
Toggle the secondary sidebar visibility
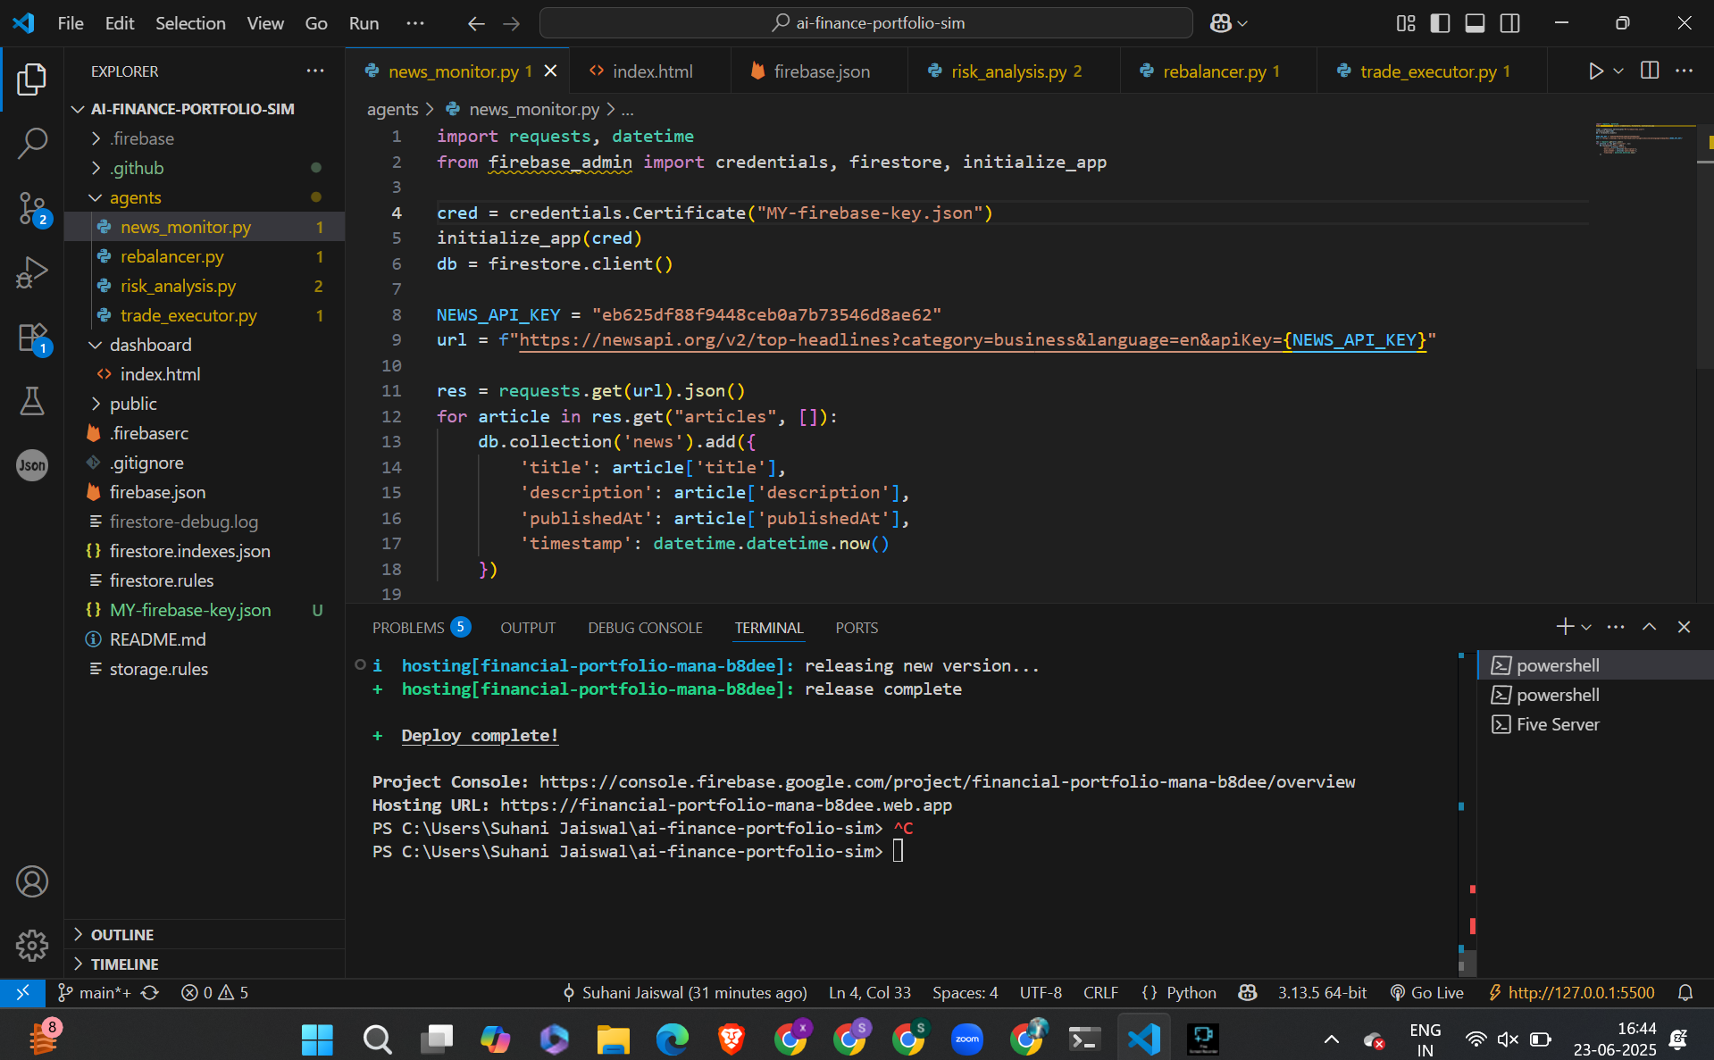pyautogui.click(x=1509, y=23)
